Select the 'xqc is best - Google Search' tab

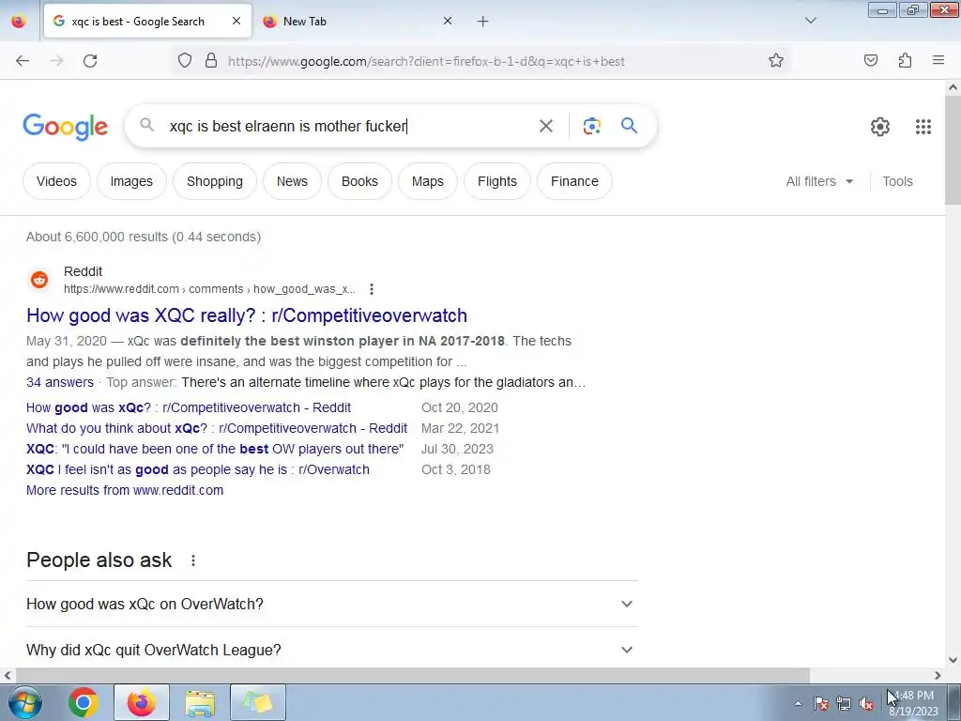147,22
